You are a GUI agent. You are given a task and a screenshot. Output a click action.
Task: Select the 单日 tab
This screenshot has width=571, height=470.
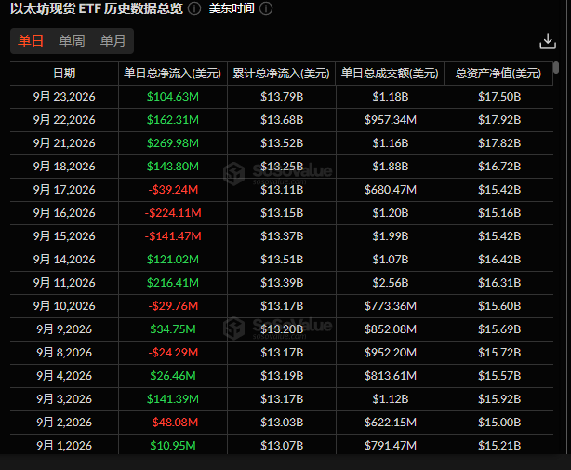(x=31, y=41)
